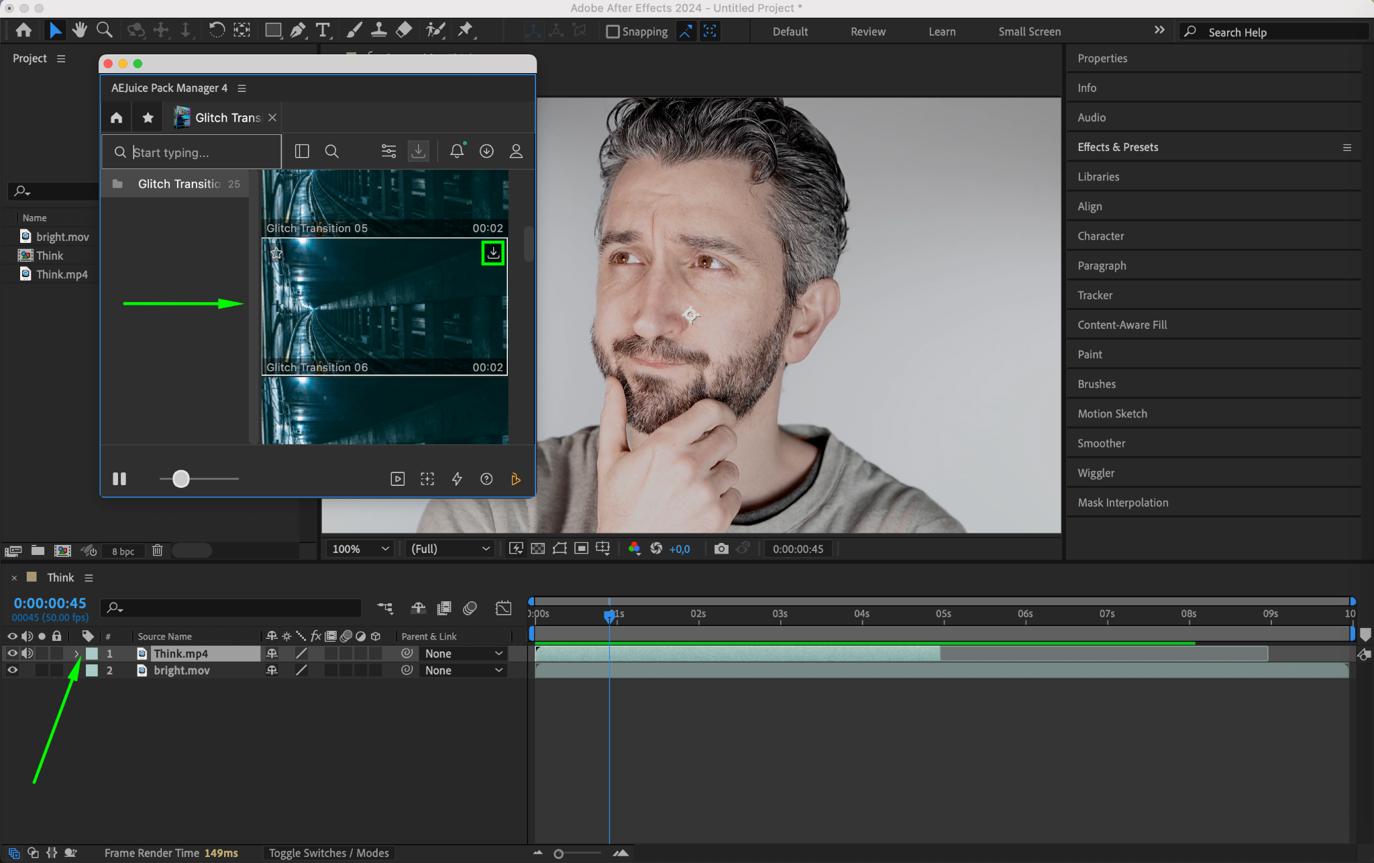This screenshot has width=1374, height=863.
Task: Open AEJuice notifications bell
Action: click(457, 152)
